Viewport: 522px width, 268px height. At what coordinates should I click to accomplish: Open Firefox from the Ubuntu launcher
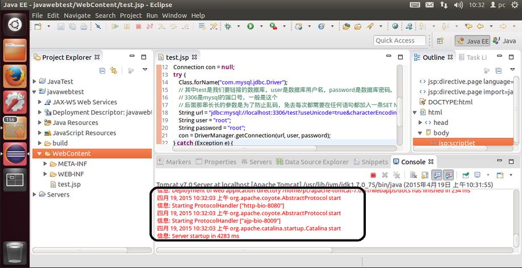(x=15, y=76)
